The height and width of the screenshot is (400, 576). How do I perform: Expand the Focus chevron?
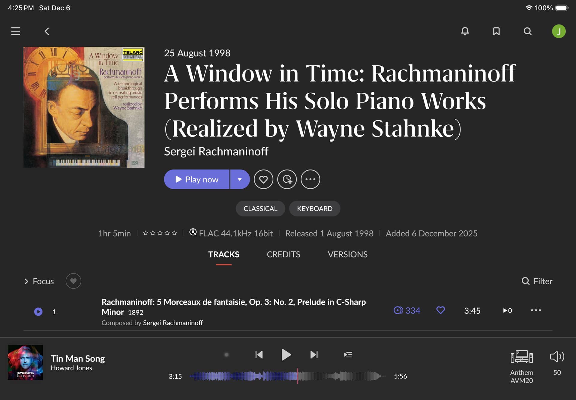coord(26,281)
